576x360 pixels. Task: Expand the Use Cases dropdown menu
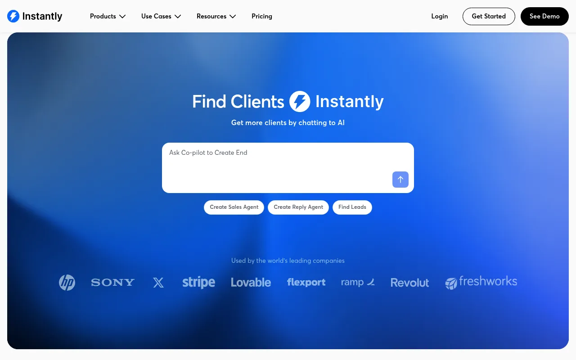[x=161, y=16]
